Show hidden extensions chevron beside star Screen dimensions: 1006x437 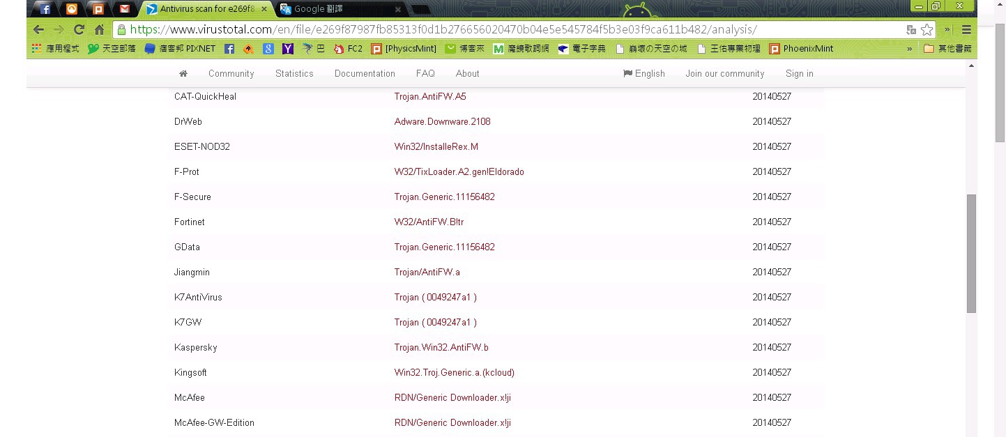click(x=947, y=30)
